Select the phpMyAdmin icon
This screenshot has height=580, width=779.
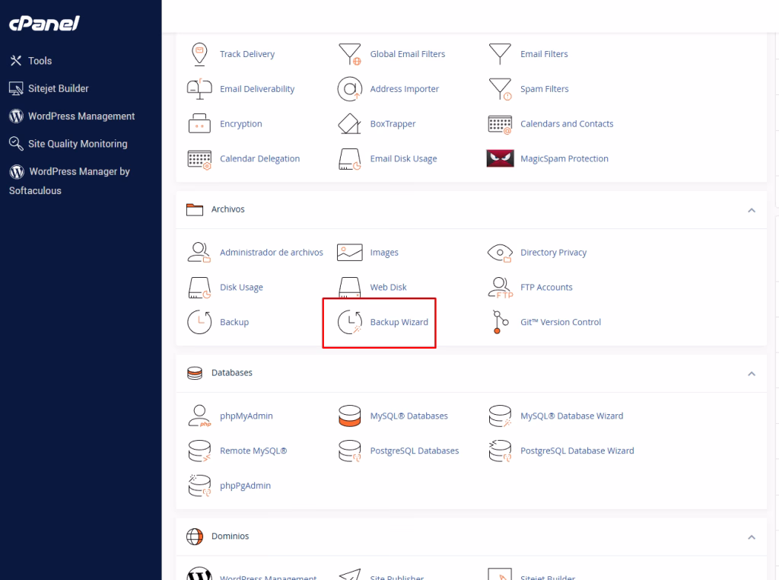click(x=199, y=416)
